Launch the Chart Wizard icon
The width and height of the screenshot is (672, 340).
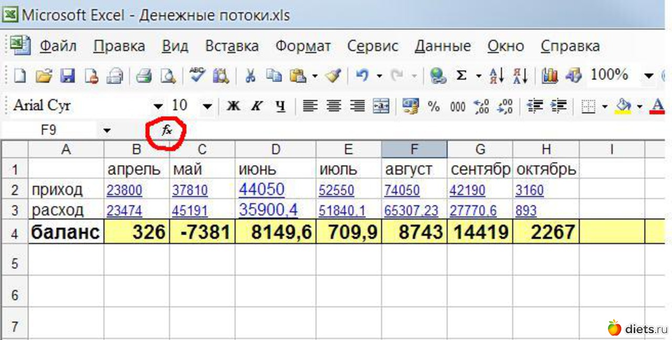[550, 76]
